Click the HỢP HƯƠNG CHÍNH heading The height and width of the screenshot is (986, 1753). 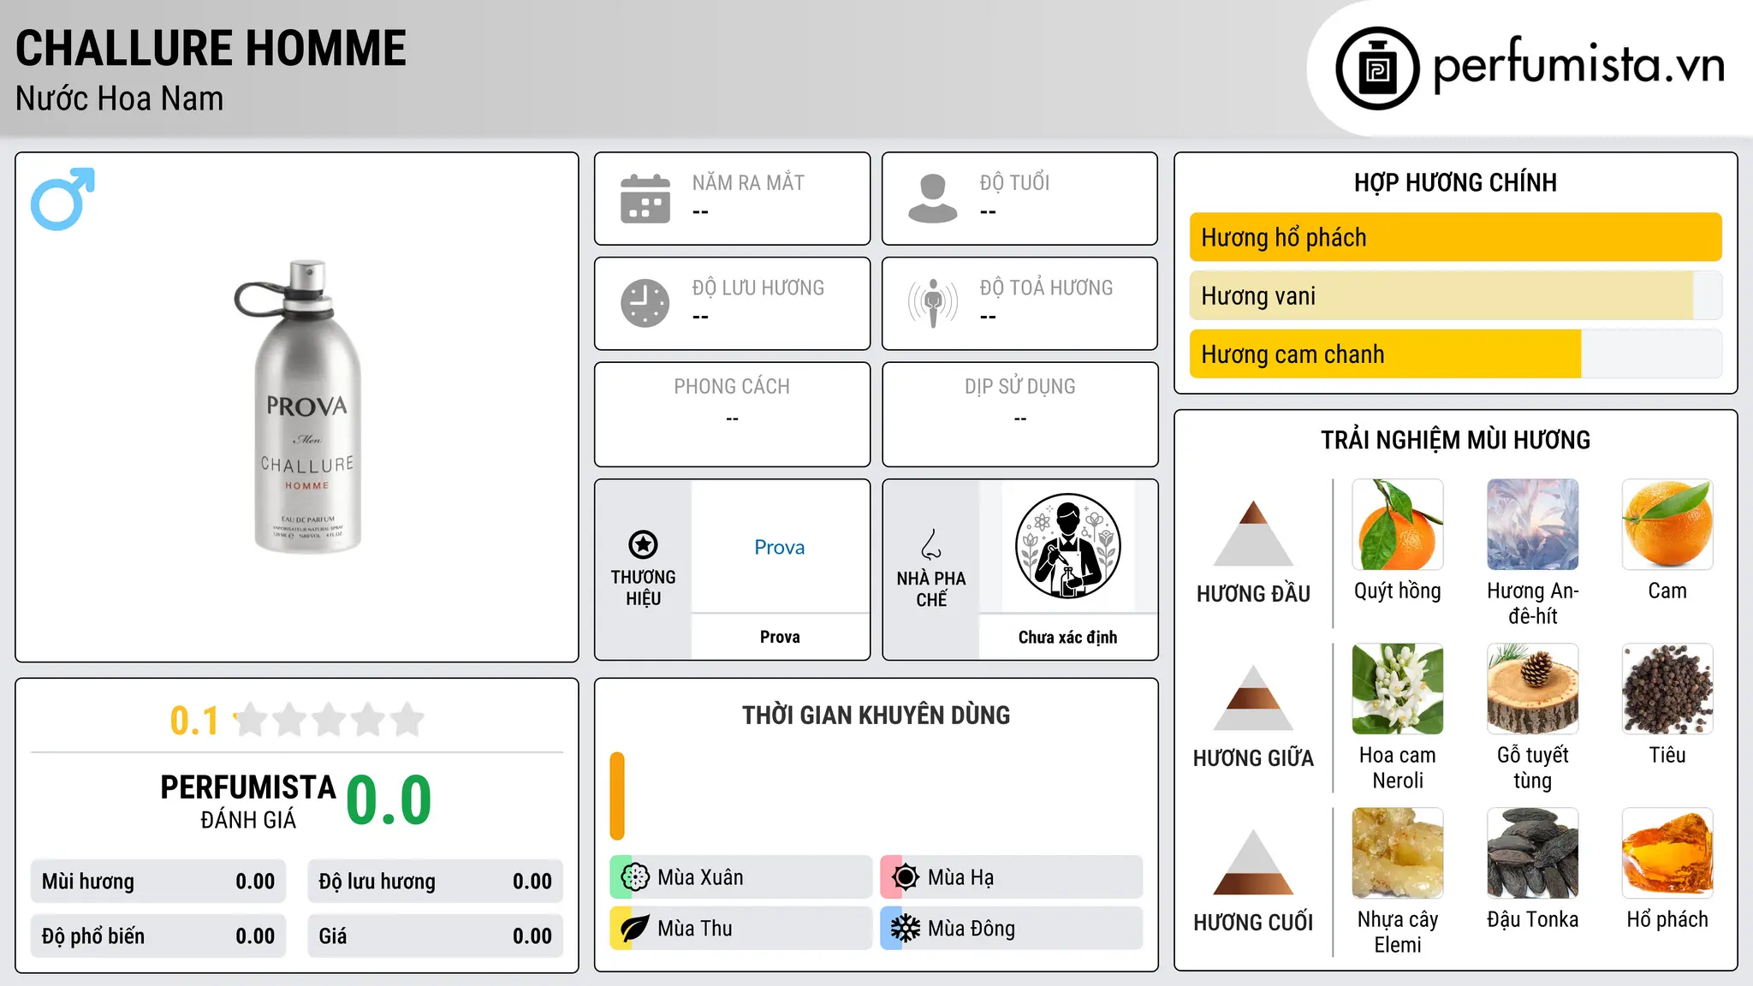point(1455,182)
